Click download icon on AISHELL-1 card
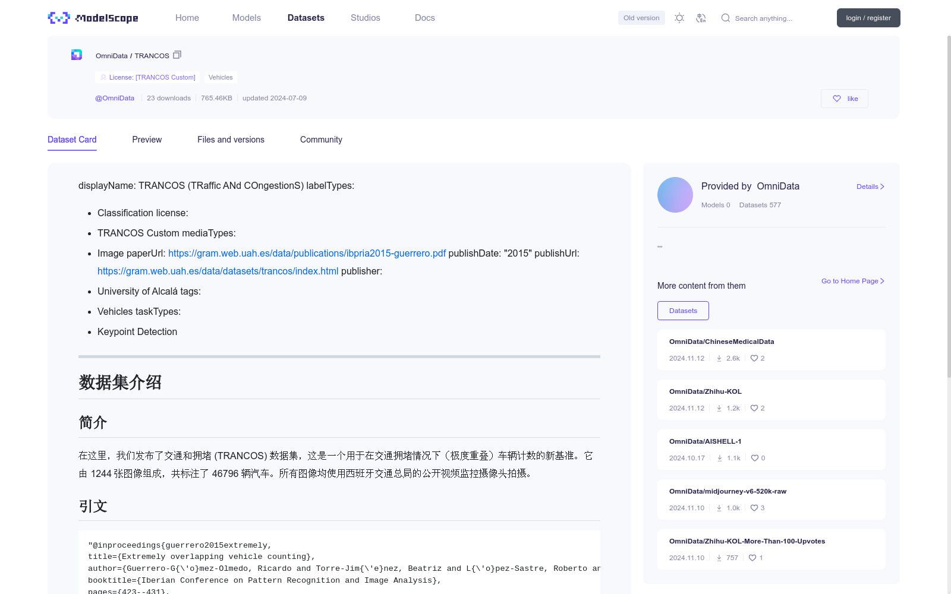Screen dimensions: 951x594 tap(720, 458)
